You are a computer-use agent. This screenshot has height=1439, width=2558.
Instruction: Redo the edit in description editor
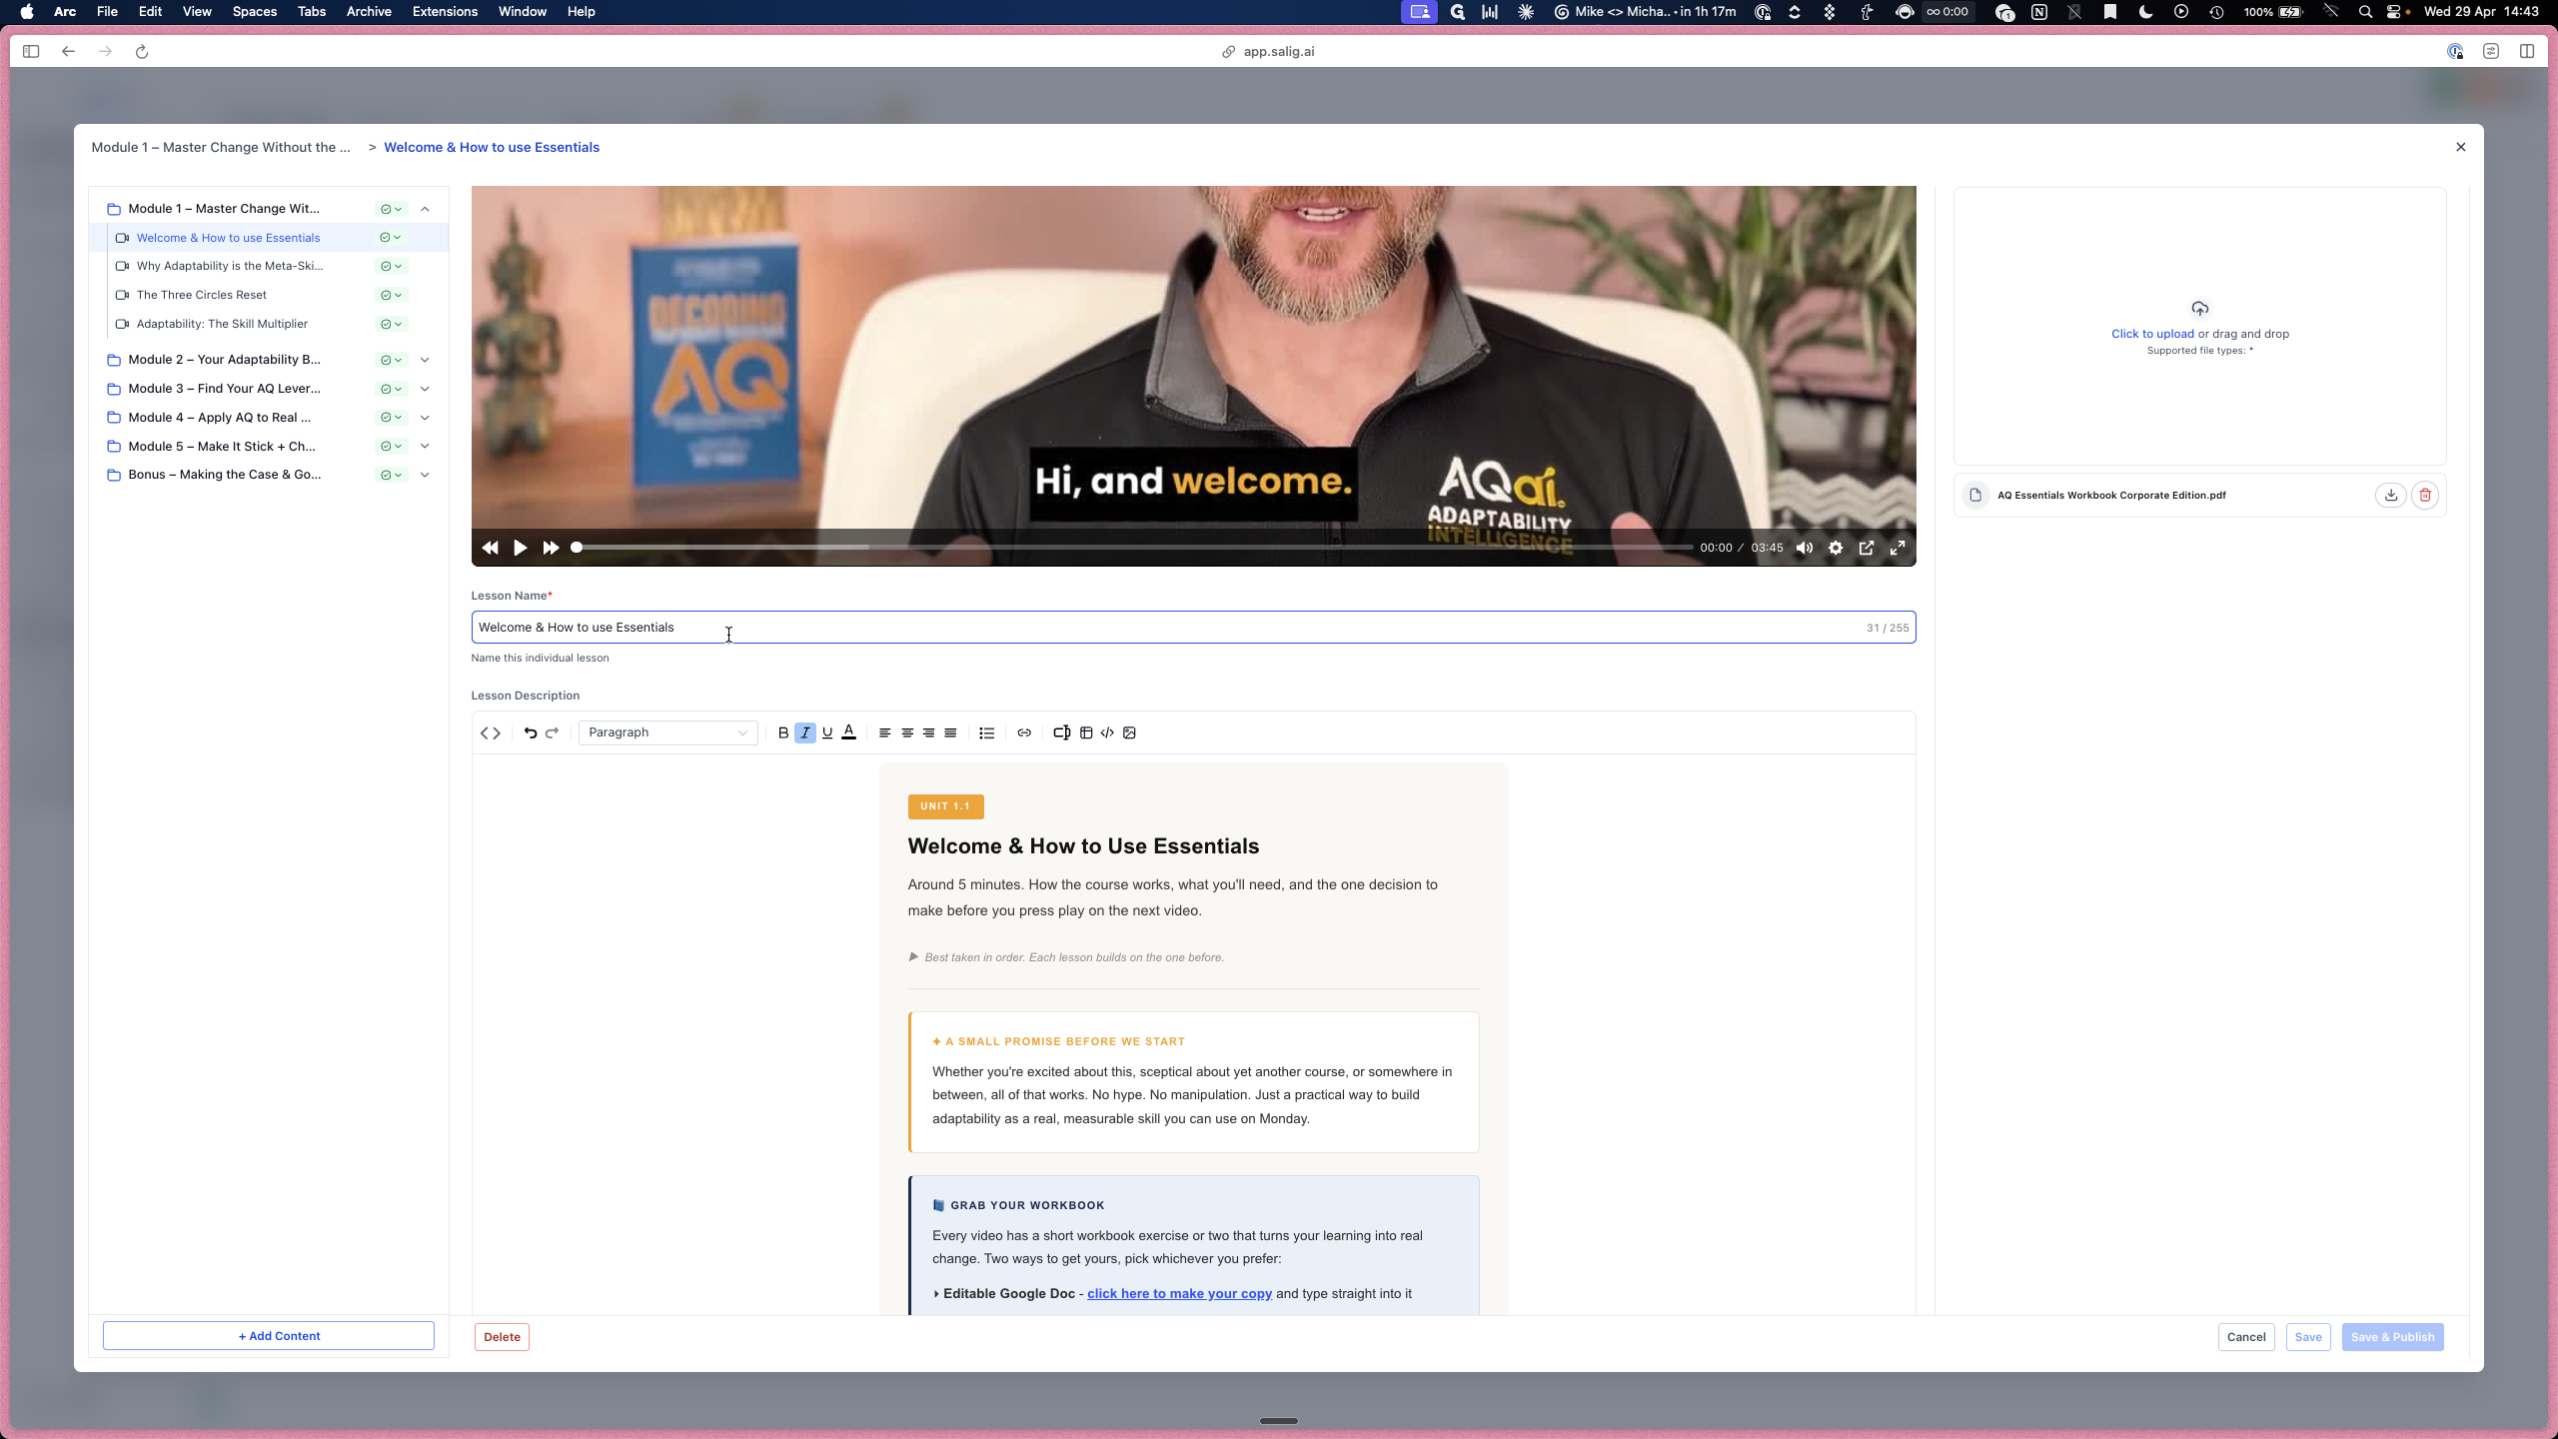(552, 732)
